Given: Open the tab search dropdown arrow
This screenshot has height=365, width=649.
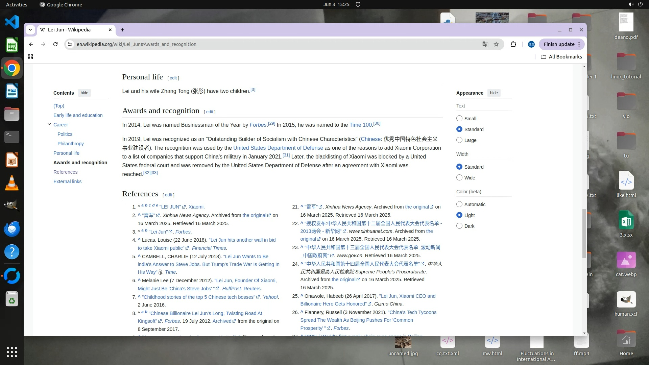Looking at the screenshot, I should tap(30, 30).
